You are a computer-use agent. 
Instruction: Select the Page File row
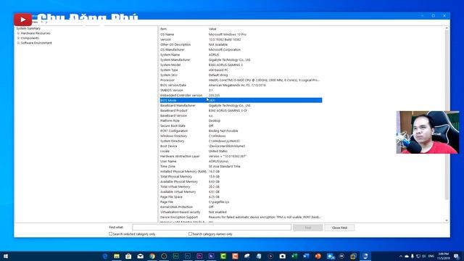click(x=241, y=202)
